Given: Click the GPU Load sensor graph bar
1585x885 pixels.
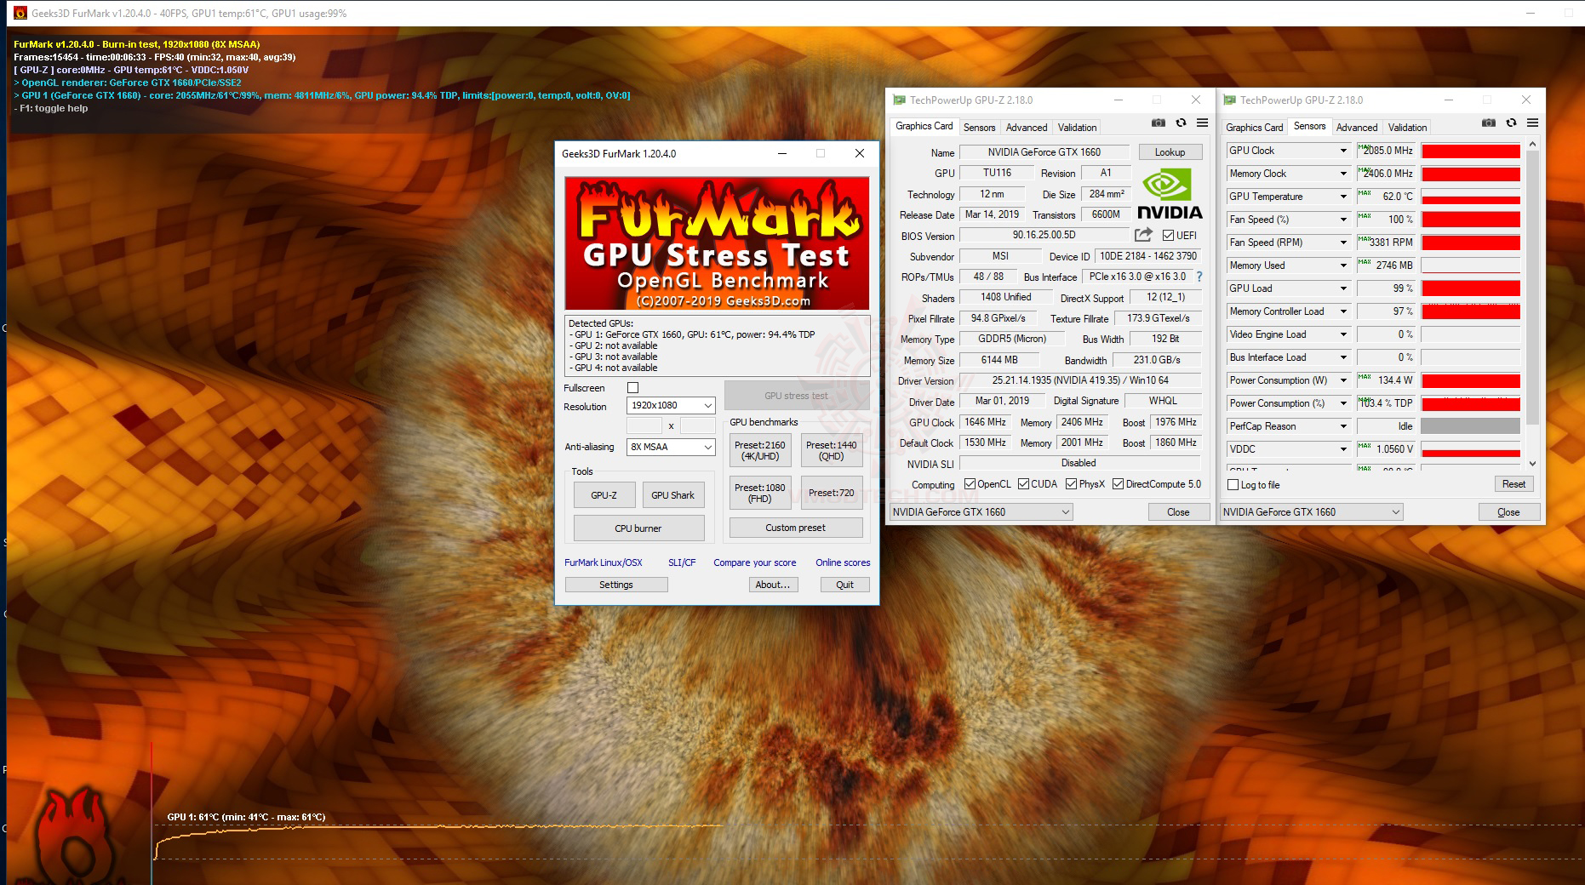Looking at the screenshot, I should point(1471,288).
